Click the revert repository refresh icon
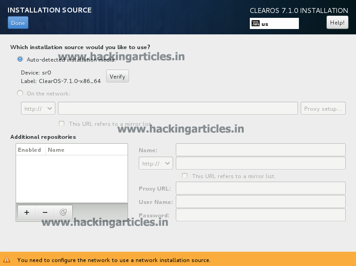Screen dimensions: 356x266 coord(63,212)
